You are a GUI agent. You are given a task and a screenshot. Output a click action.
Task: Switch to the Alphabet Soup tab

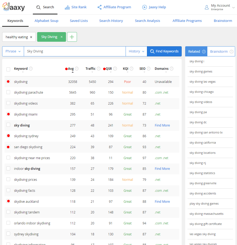tap(46, 21)
